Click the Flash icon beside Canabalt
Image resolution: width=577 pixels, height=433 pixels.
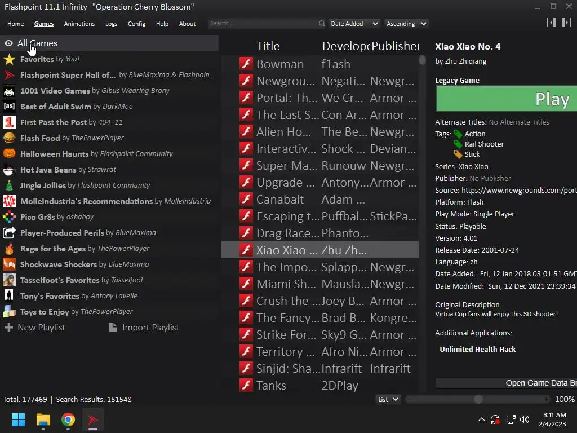[x=246, y=199]
